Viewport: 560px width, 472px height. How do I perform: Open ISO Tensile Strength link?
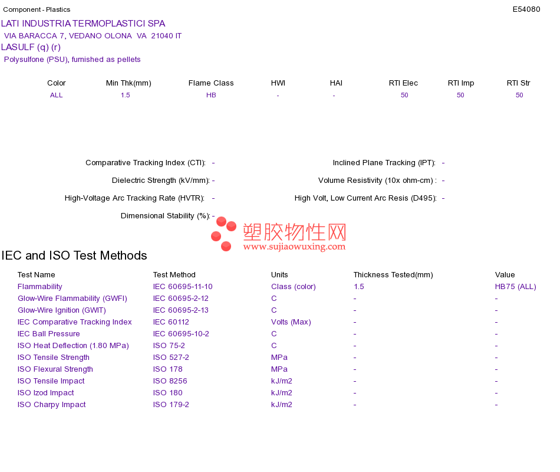click(53, 358)
